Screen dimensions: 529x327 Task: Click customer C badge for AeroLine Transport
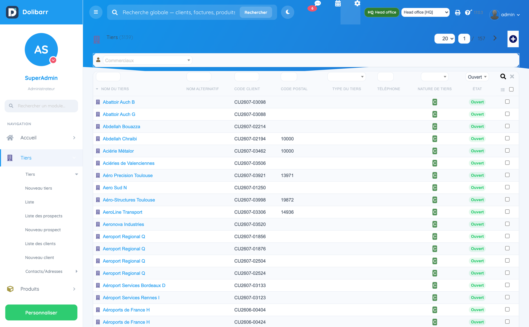[434, 212]
